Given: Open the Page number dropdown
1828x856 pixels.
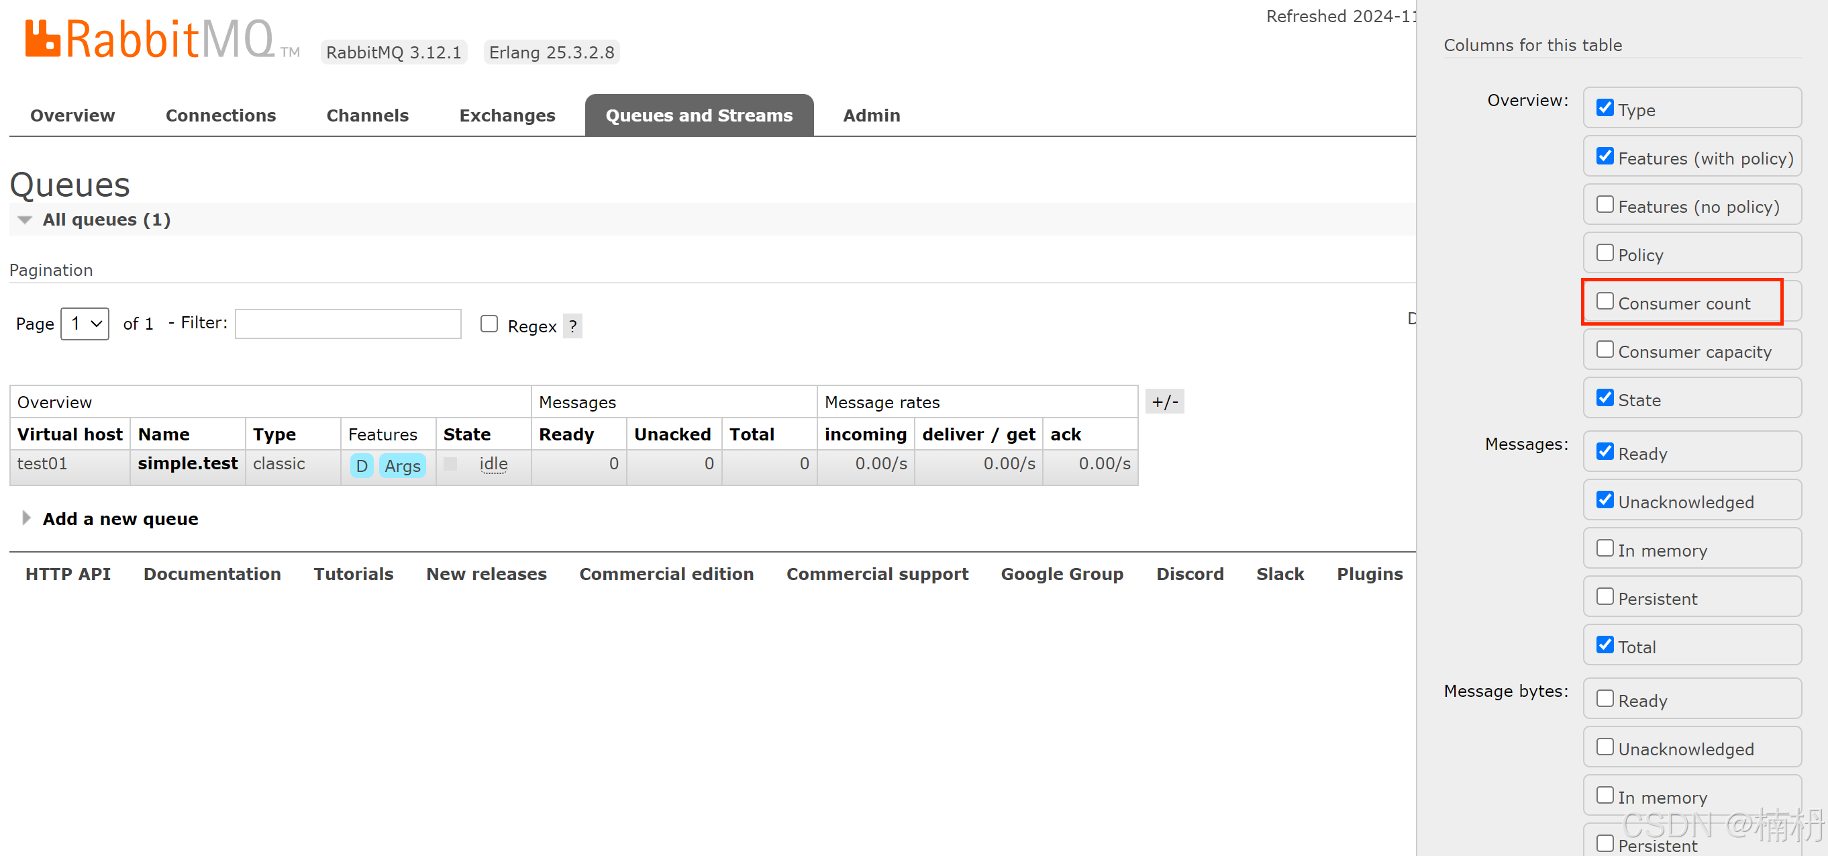Looking at the screenshot, I should click(x=85, y=324).
